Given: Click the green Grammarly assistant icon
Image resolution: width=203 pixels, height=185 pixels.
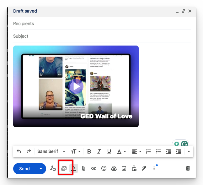Looking at the screenshot, I should click(x=177, y=144).
